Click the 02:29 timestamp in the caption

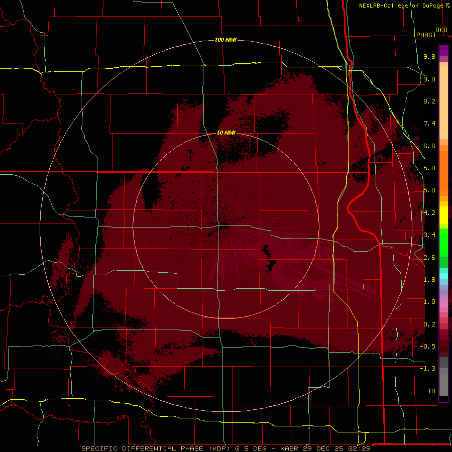tap(360, 448)
